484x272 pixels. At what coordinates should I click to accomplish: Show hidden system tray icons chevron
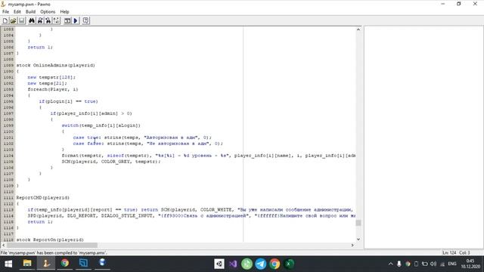point(390,264)
